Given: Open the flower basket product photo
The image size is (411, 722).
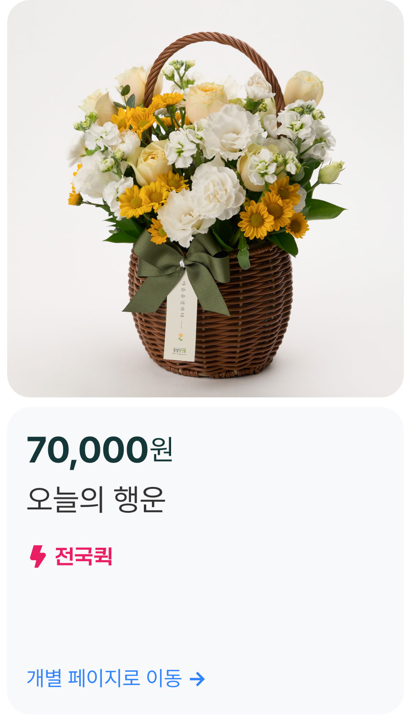Looking at the screenshot, I should point(205,199).
